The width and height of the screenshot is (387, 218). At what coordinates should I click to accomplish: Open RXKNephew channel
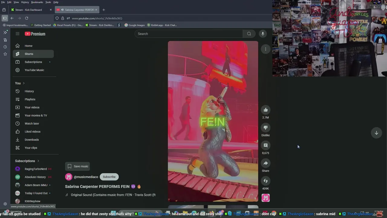point(33,201)
